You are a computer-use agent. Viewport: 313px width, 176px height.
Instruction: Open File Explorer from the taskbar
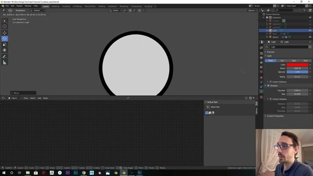point(28,173)
